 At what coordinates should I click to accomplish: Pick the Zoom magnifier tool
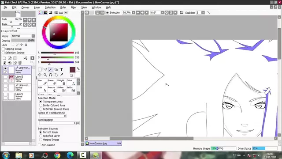(45, 75)
